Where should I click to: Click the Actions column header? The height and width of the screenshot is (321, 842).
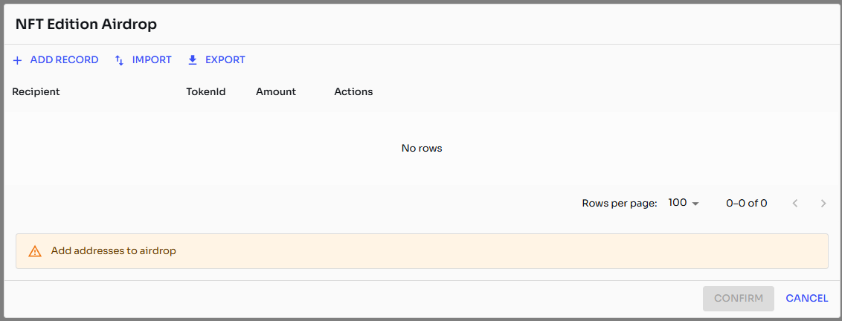[353, 92]
